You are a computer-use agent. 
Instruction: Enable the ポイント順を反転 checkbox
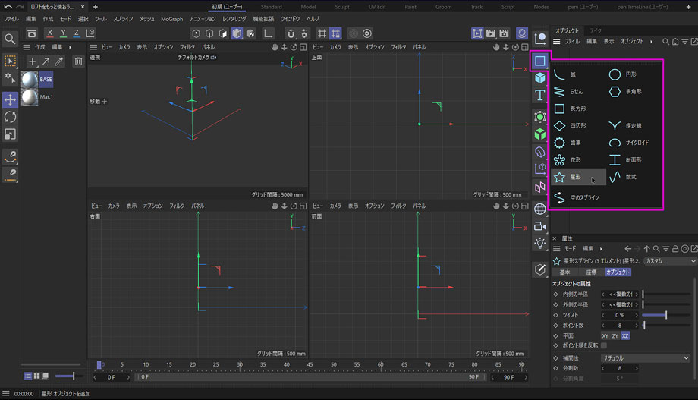[x=604, y=345]
